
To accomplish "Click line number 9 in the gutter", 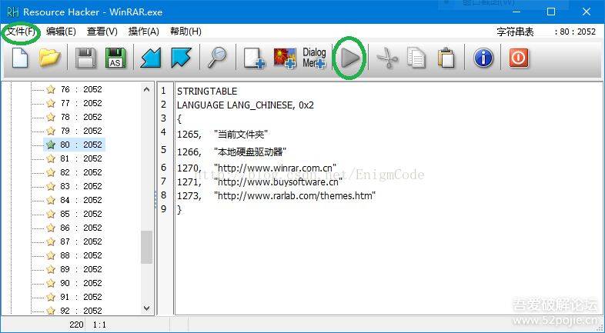I will pos(164,209).
